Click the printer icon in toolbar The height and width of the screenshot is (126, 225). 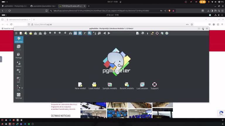pyautogui.click(x=45, y=33)
